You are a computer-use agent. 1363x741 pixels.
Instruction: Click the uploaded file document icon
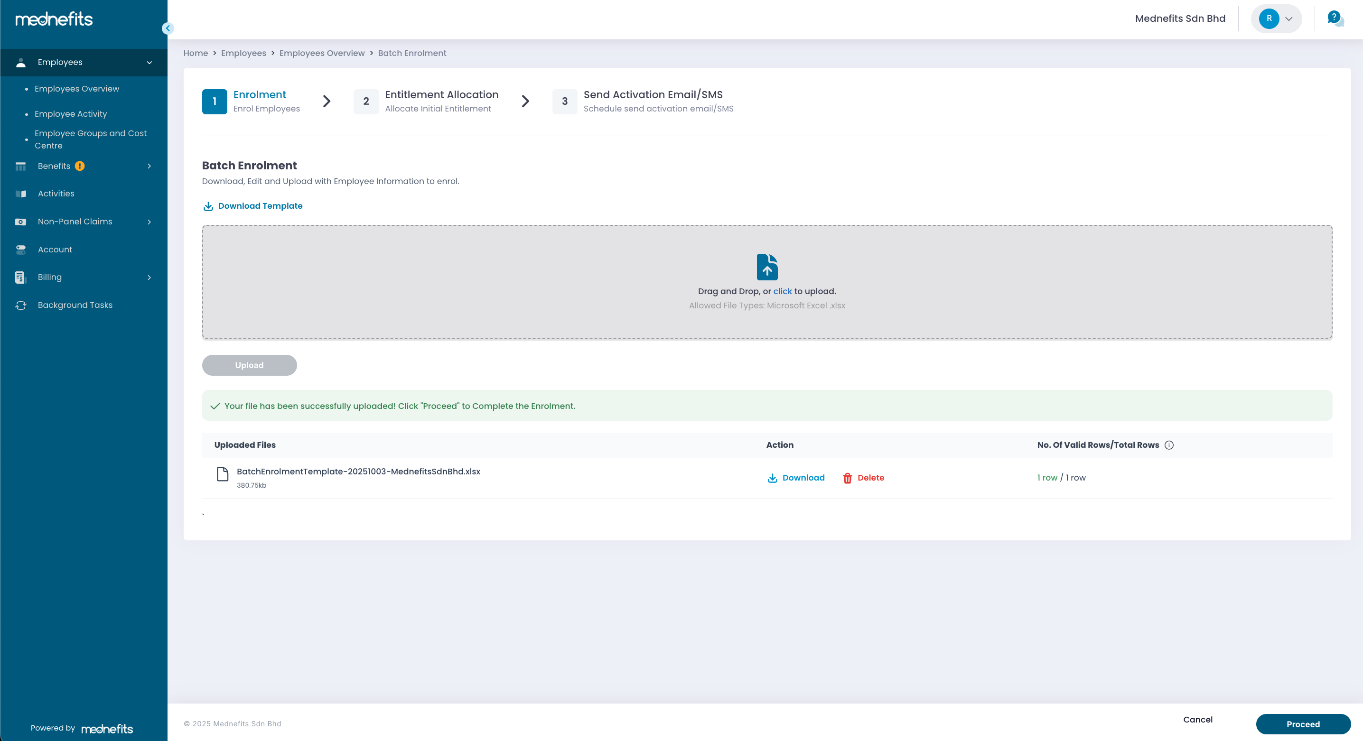point(223,474)
